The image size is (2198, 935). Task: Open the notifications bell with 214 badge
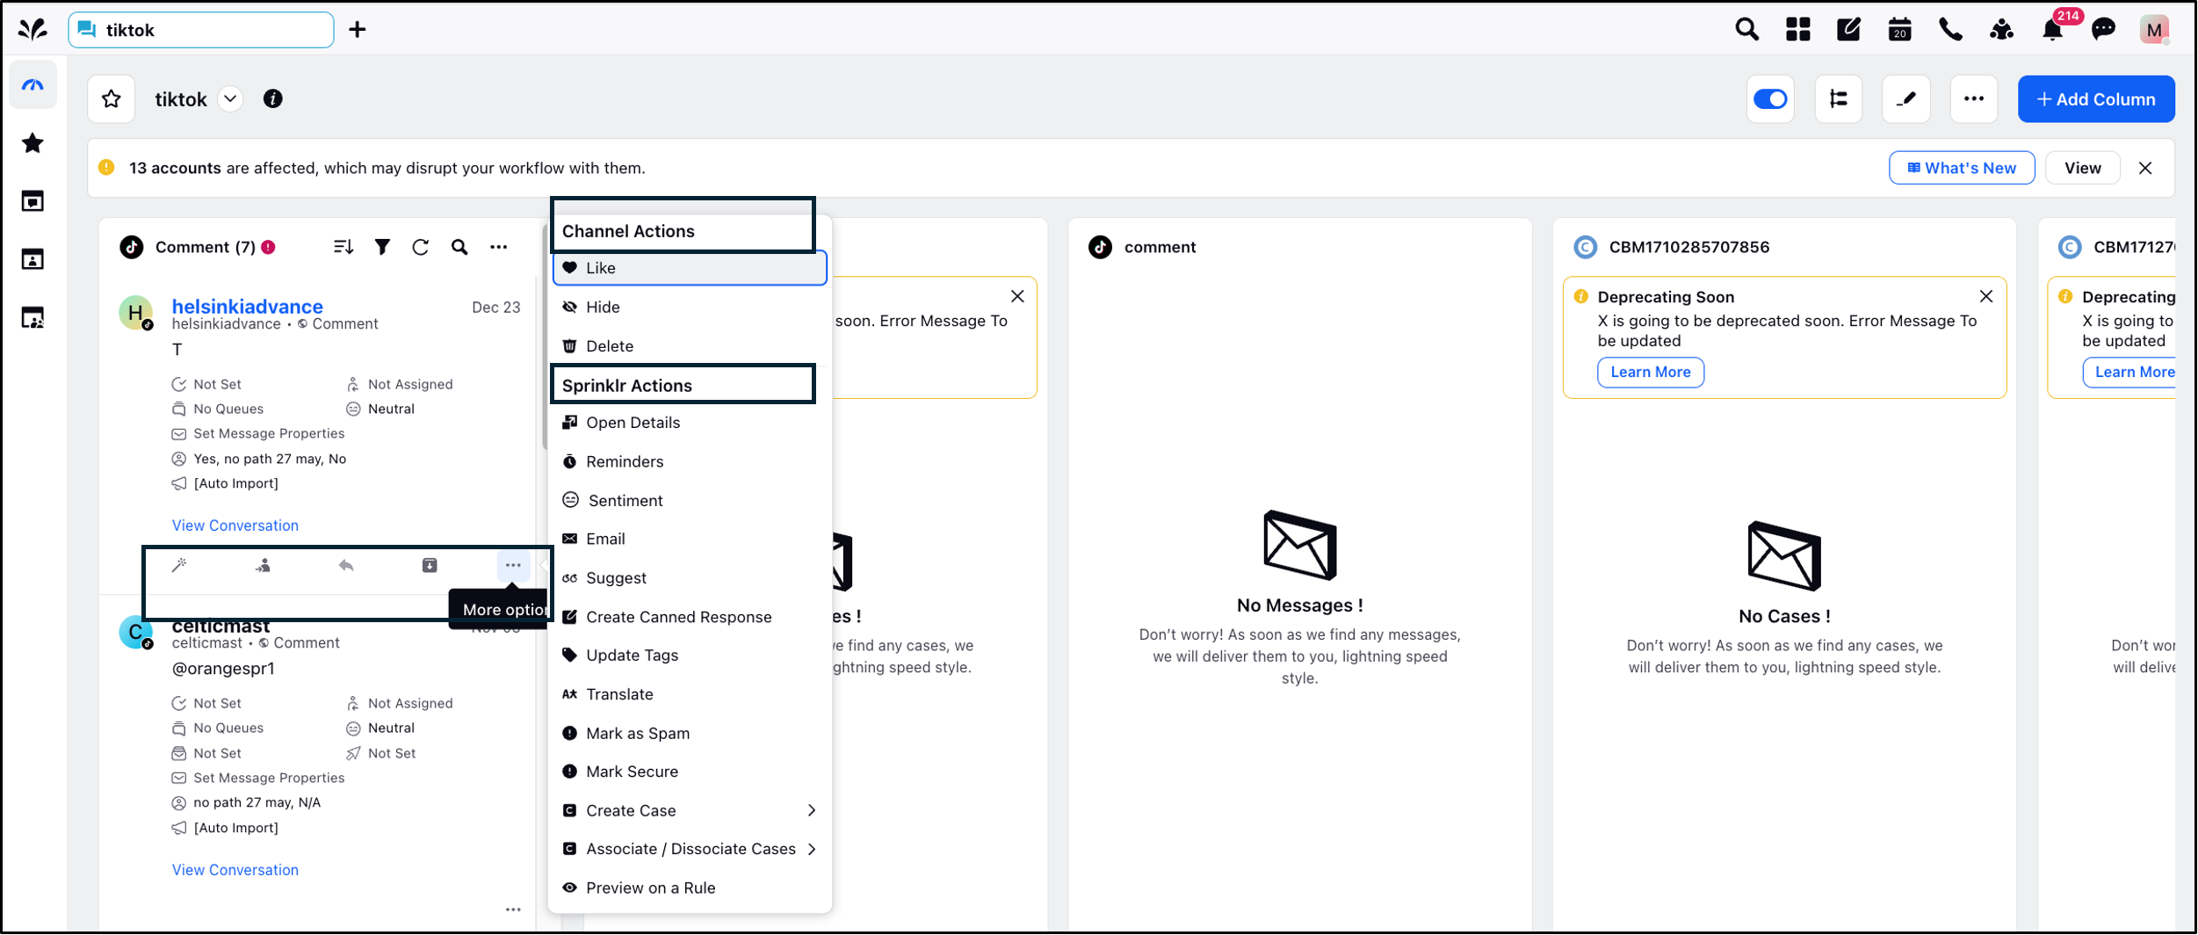pyautogui.click(x=2052, y=30)
